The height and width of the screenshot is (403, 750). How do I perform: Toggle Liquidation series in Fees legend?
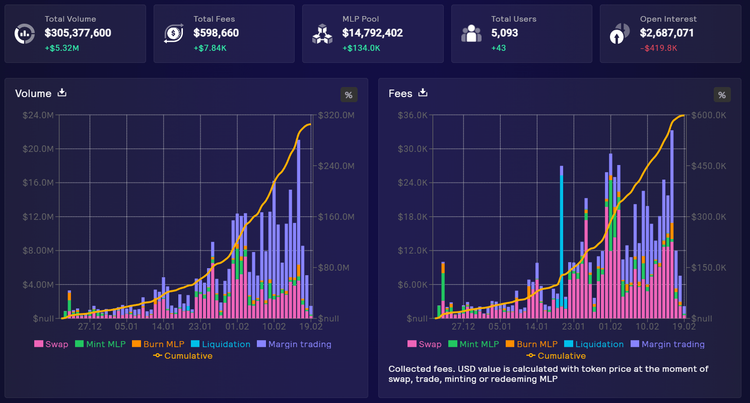click(x=594, y=344)
